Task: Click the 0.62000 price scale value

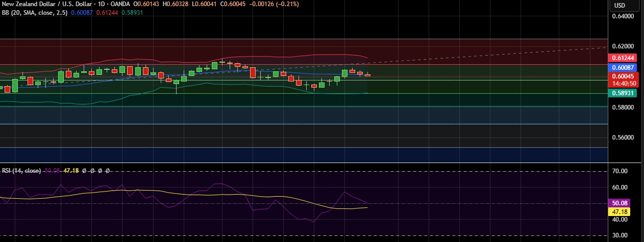Action: [623, 46]
